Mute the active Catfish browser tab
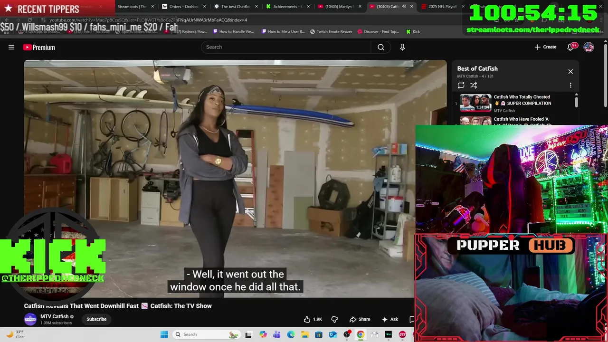This screenshot has height=342, width=608. coord(404,7)
